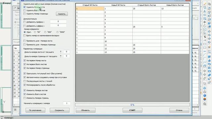Screen dimensions: 212x119
Task: Select the Fillet tool
Action: tap(205, 59)
